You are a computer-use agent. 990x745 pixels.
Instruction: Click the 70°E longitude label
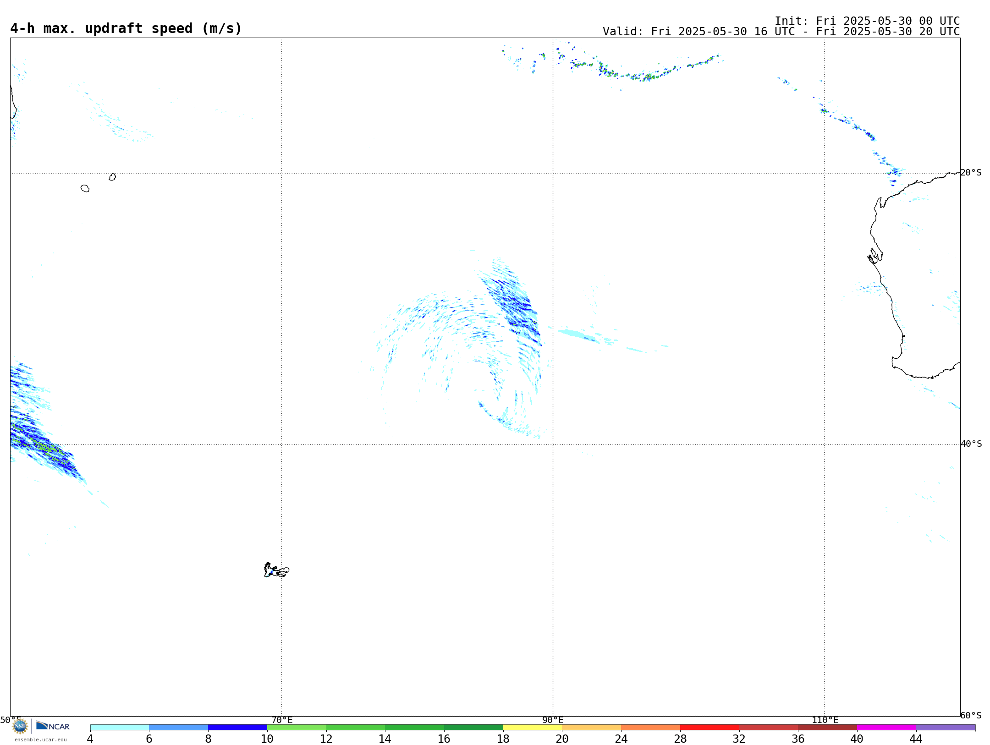click(x=282, y=720)
